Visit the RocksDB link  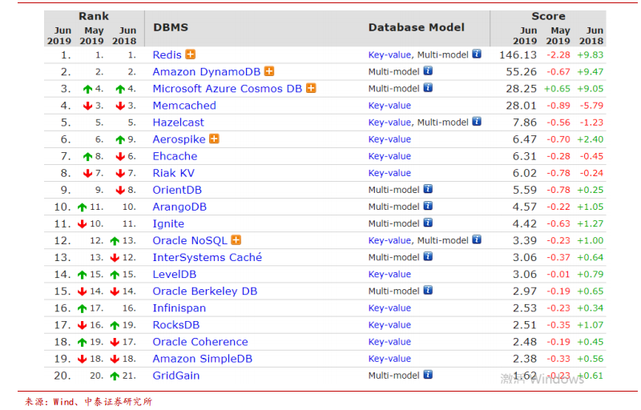point(176,325)
